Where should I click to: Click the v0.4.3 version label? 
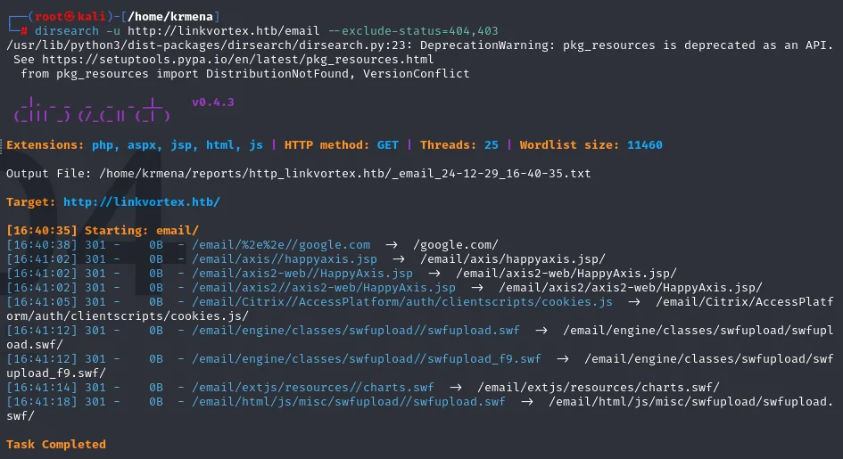pyautogui.click(x=213, y=102)
